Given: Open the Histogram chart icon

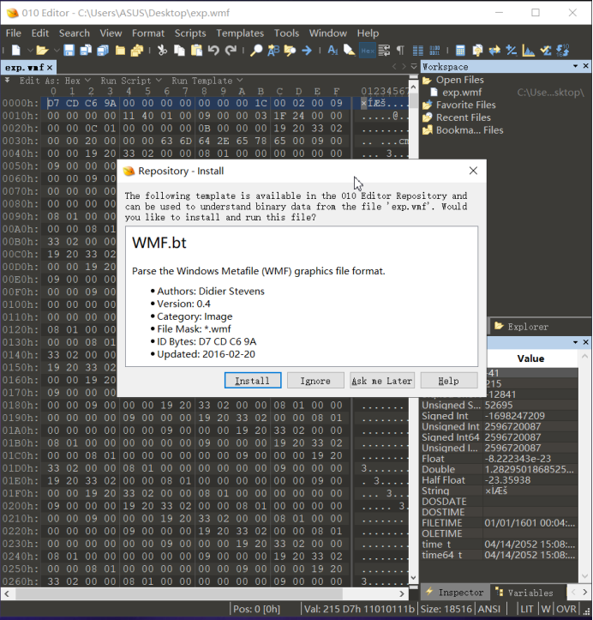Looking at the screenshot, I should [528, 51].
